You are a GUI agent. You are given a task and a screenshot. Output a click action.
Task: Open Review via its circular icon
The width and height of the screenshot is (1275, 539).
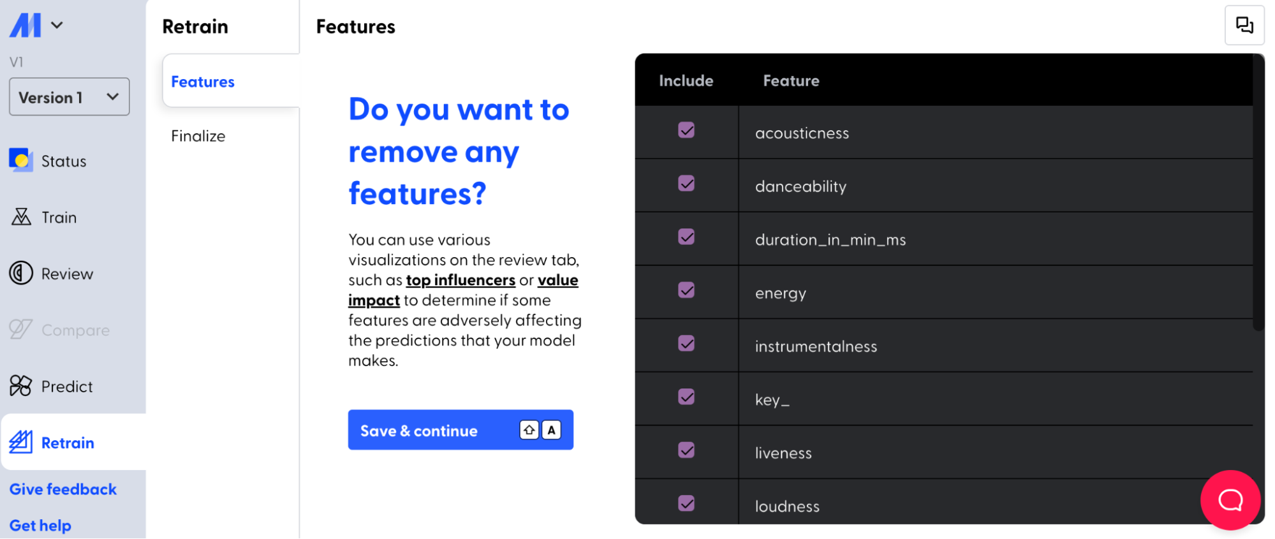[x=21, y=273]
